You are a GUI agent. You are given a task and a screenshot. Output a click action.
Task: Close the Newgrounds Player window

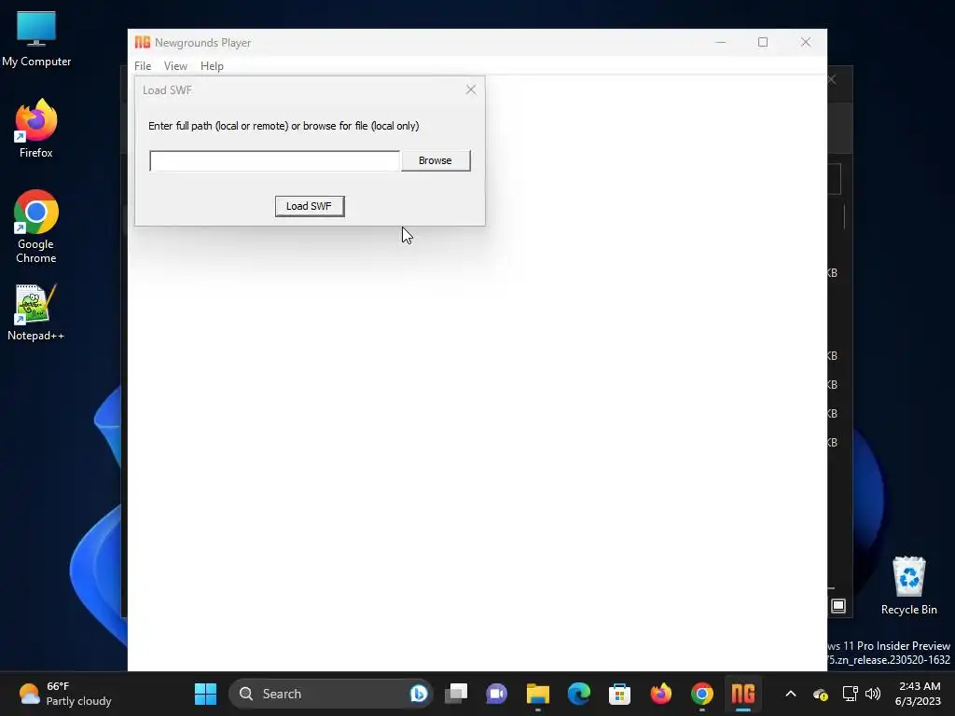(x=805, y=42)
